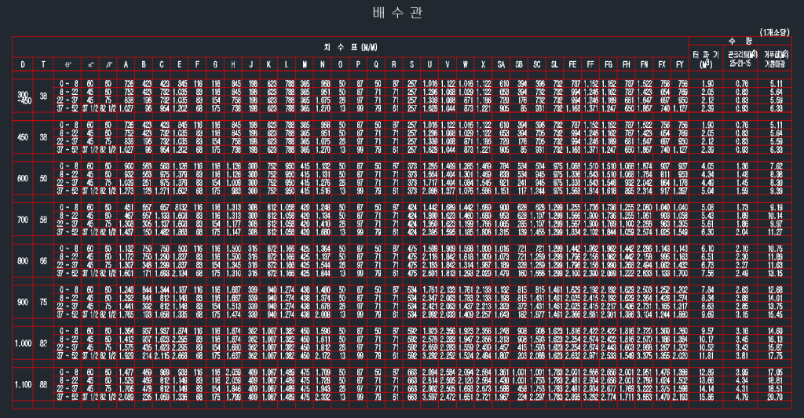Click the 거푸집 거친마감 column header
The height and width of the screenshot is (418, 804).
pos(777,58)
